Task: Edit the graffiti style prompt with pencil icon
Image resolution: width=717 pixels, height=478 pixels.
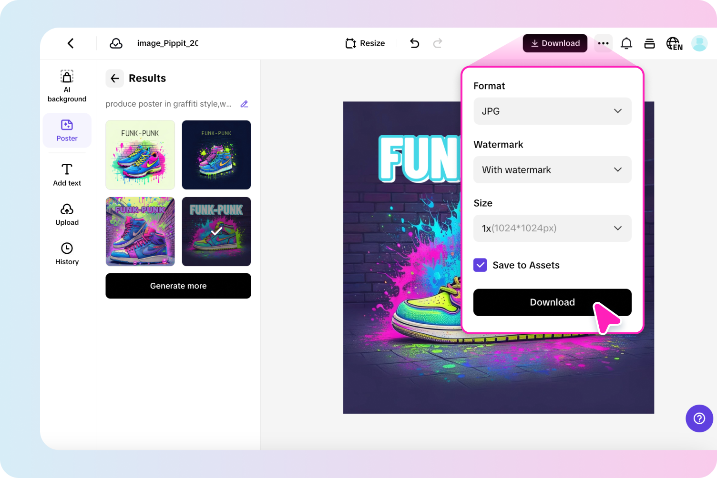Action: click(244, 103)
